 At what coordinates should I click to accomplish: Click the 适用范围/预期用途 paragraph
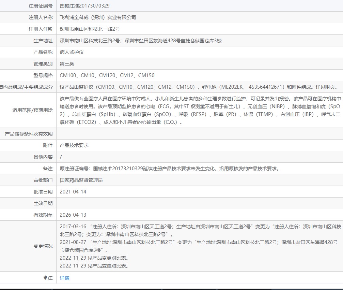tap(200, 111)
